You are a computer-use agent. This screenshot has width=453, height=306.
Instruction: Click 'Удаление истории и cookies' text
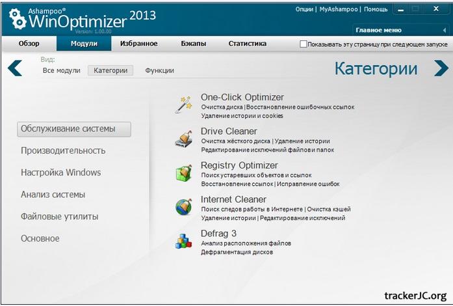(242, 116)
